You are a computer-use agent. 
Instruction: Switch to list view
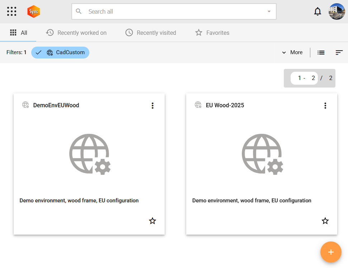click(321, 52)
